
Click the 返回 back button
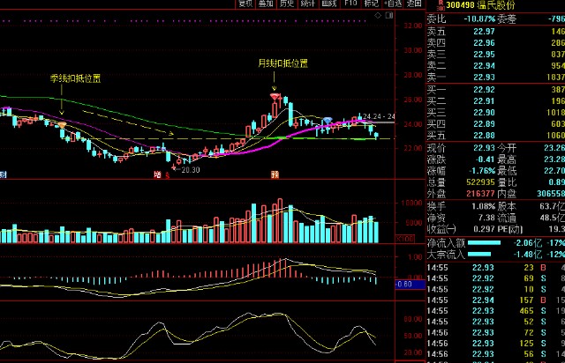point(414,4)
